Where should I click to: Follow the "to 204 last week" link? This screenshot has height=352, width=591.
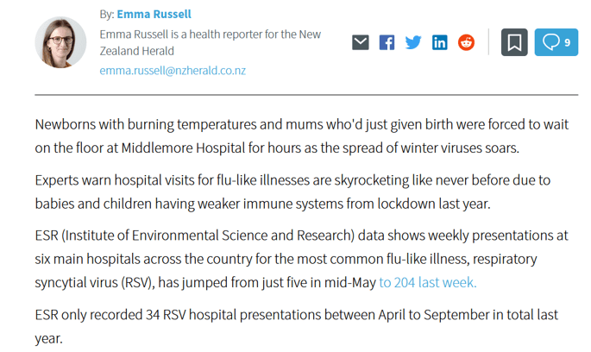click(427, 282)
